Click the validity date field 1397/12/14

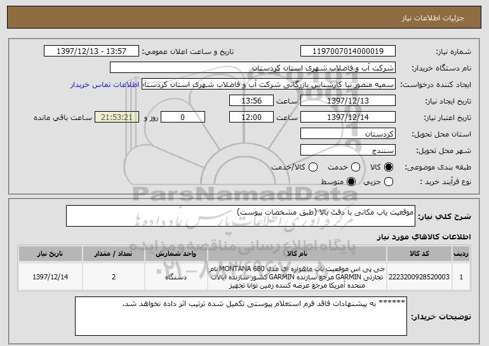[348, 117]
